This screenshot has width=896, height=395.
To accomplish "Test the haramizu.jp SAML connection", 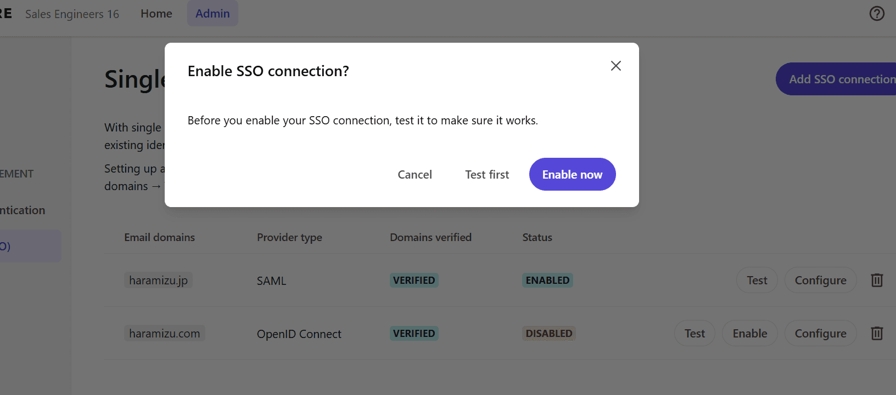I will 757,280.
